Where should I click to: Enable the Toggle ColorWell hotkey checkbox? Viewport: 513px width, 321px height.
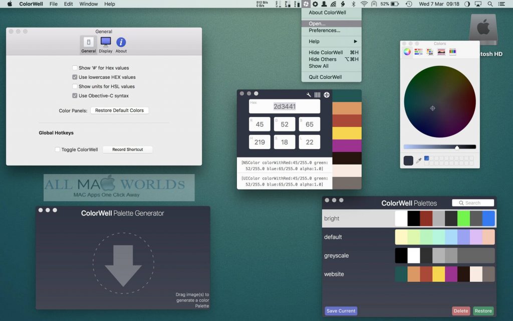57,149
